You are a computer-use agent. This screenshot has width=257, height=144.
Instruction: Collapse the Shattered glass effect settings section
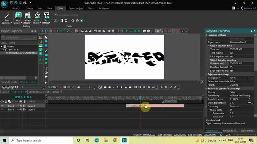pos(206,88)
